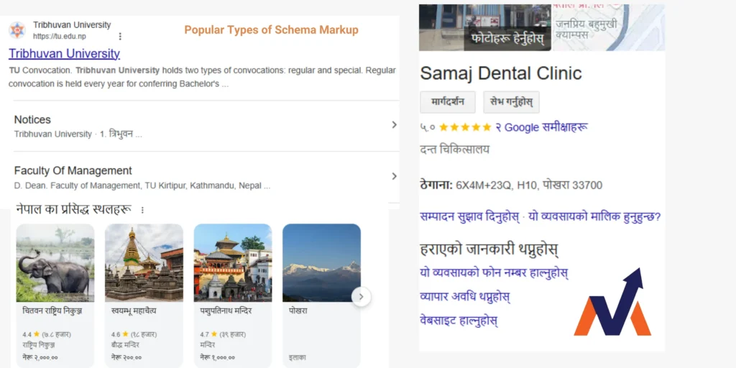Click the सम्पादन सुझाव दिनुहोस् link

click(x=470, y=217)
